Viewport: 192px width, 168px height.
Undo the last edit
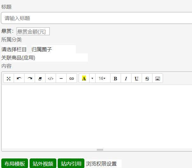click(19, 78)
